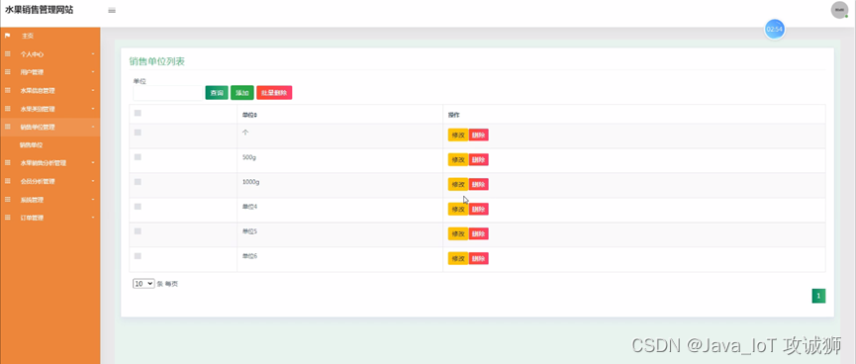The height and width of the screenshot is (364, 856).
Task: Click the list icon beside 水果销售分析管理
Action: (8, 162)
